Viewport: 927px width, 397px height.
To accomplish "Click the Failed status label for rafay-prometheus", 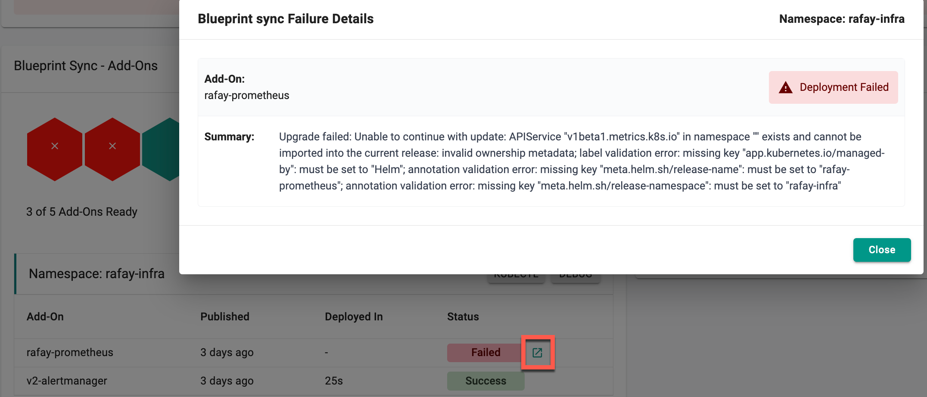I will click(485, 353).
